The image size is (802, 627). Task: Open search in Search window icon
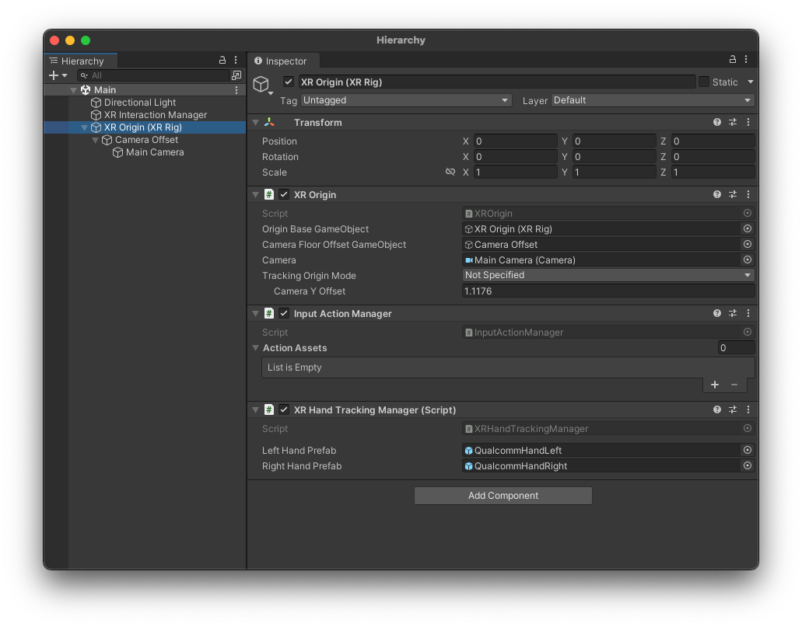click(236, 75)
